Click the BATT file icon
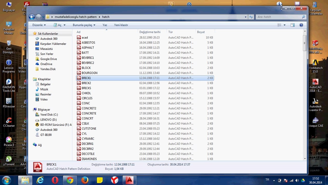Screen dimensions: 328x185 tap(79, 53)
